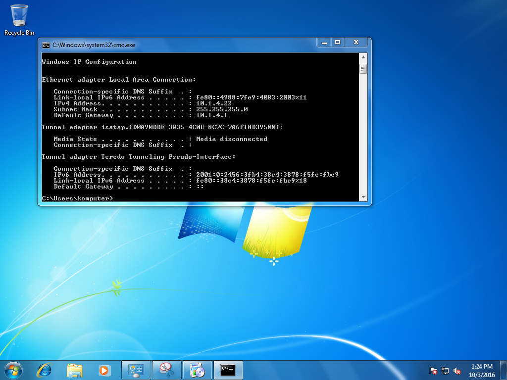This screenshot has height=380, width=507.
Task: Click the Show desktop strip beside the clock
Action: coord(504,370)
